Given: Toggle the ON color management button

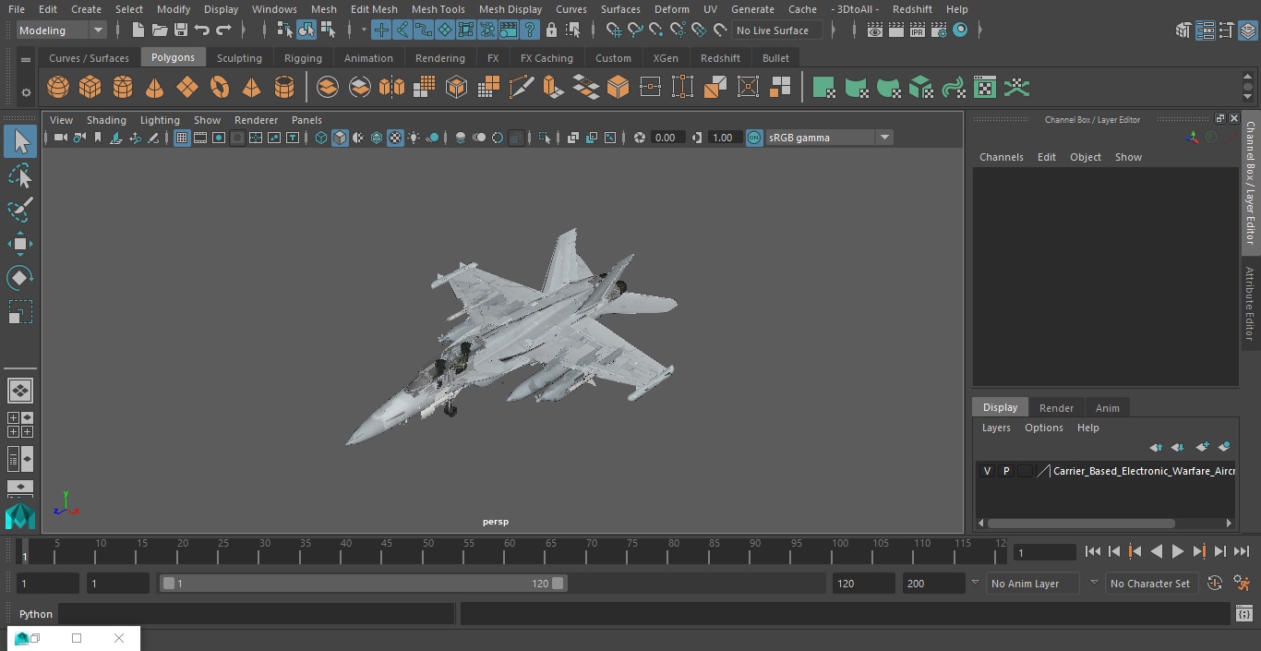Looking at the screenshot, I should (754, 138).
